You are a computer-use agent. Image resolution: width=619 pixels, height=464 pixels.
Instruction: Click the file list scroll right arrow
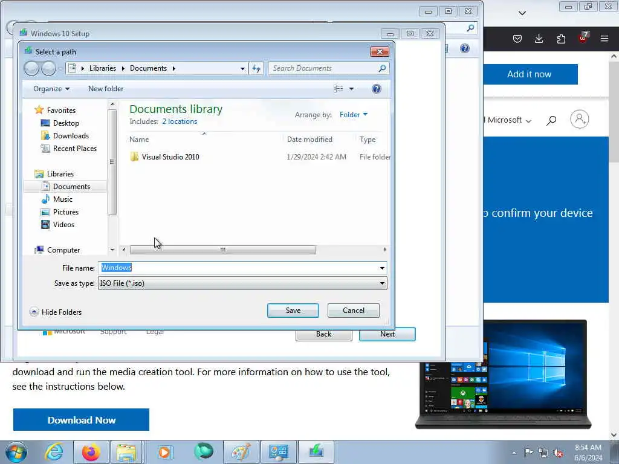point(385,250)
